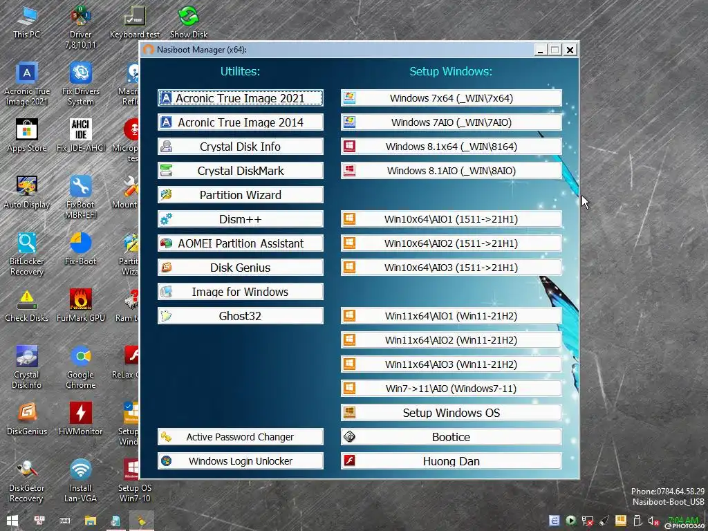Launch Acronic True Image 2021 in Nasiboot Manager
This screenshot has height=531, width=708.
pyautogui.click(x=240, y=98)
